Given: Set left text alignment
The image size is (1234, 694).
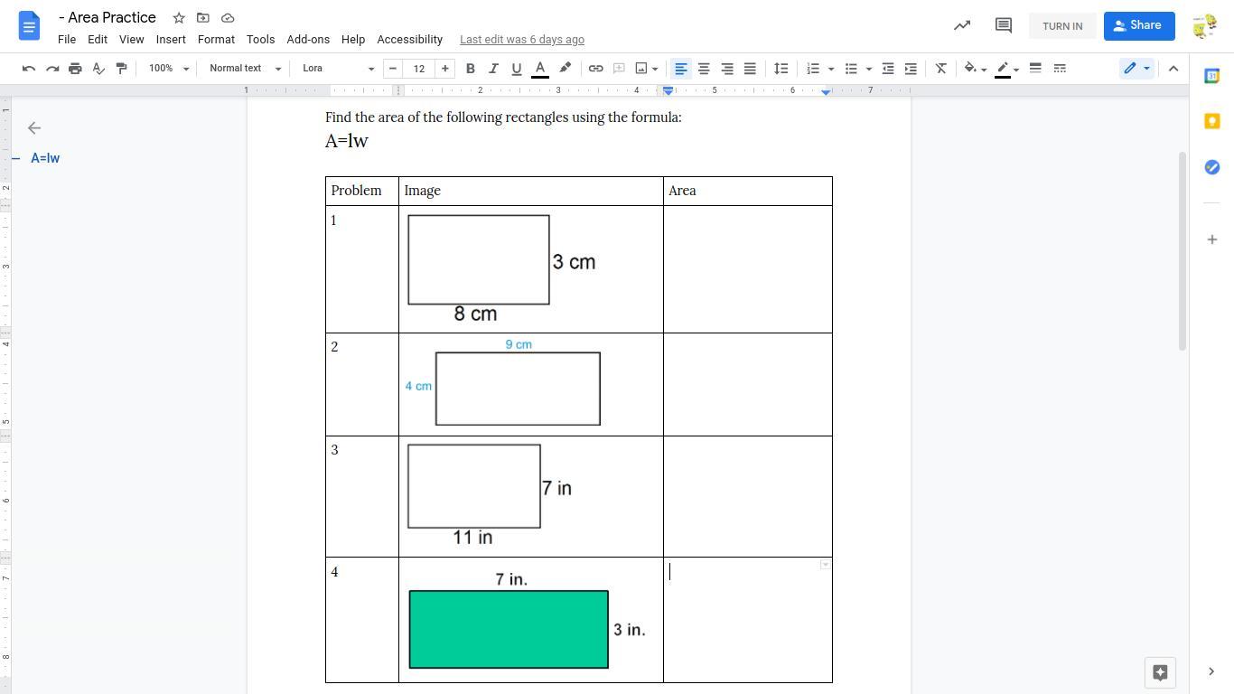Looking at the screenshot, I should (x=681, y=69).
